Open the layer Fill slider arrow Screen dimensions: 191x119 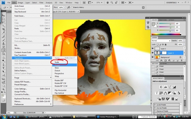coord(184,44)
